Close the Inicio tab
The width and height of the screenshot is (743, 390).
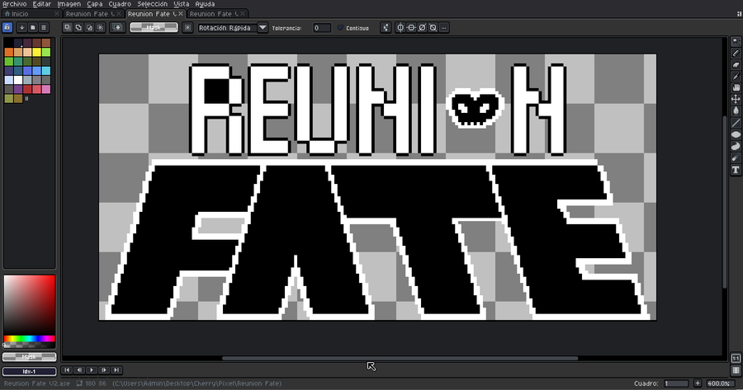pos(57,14)
